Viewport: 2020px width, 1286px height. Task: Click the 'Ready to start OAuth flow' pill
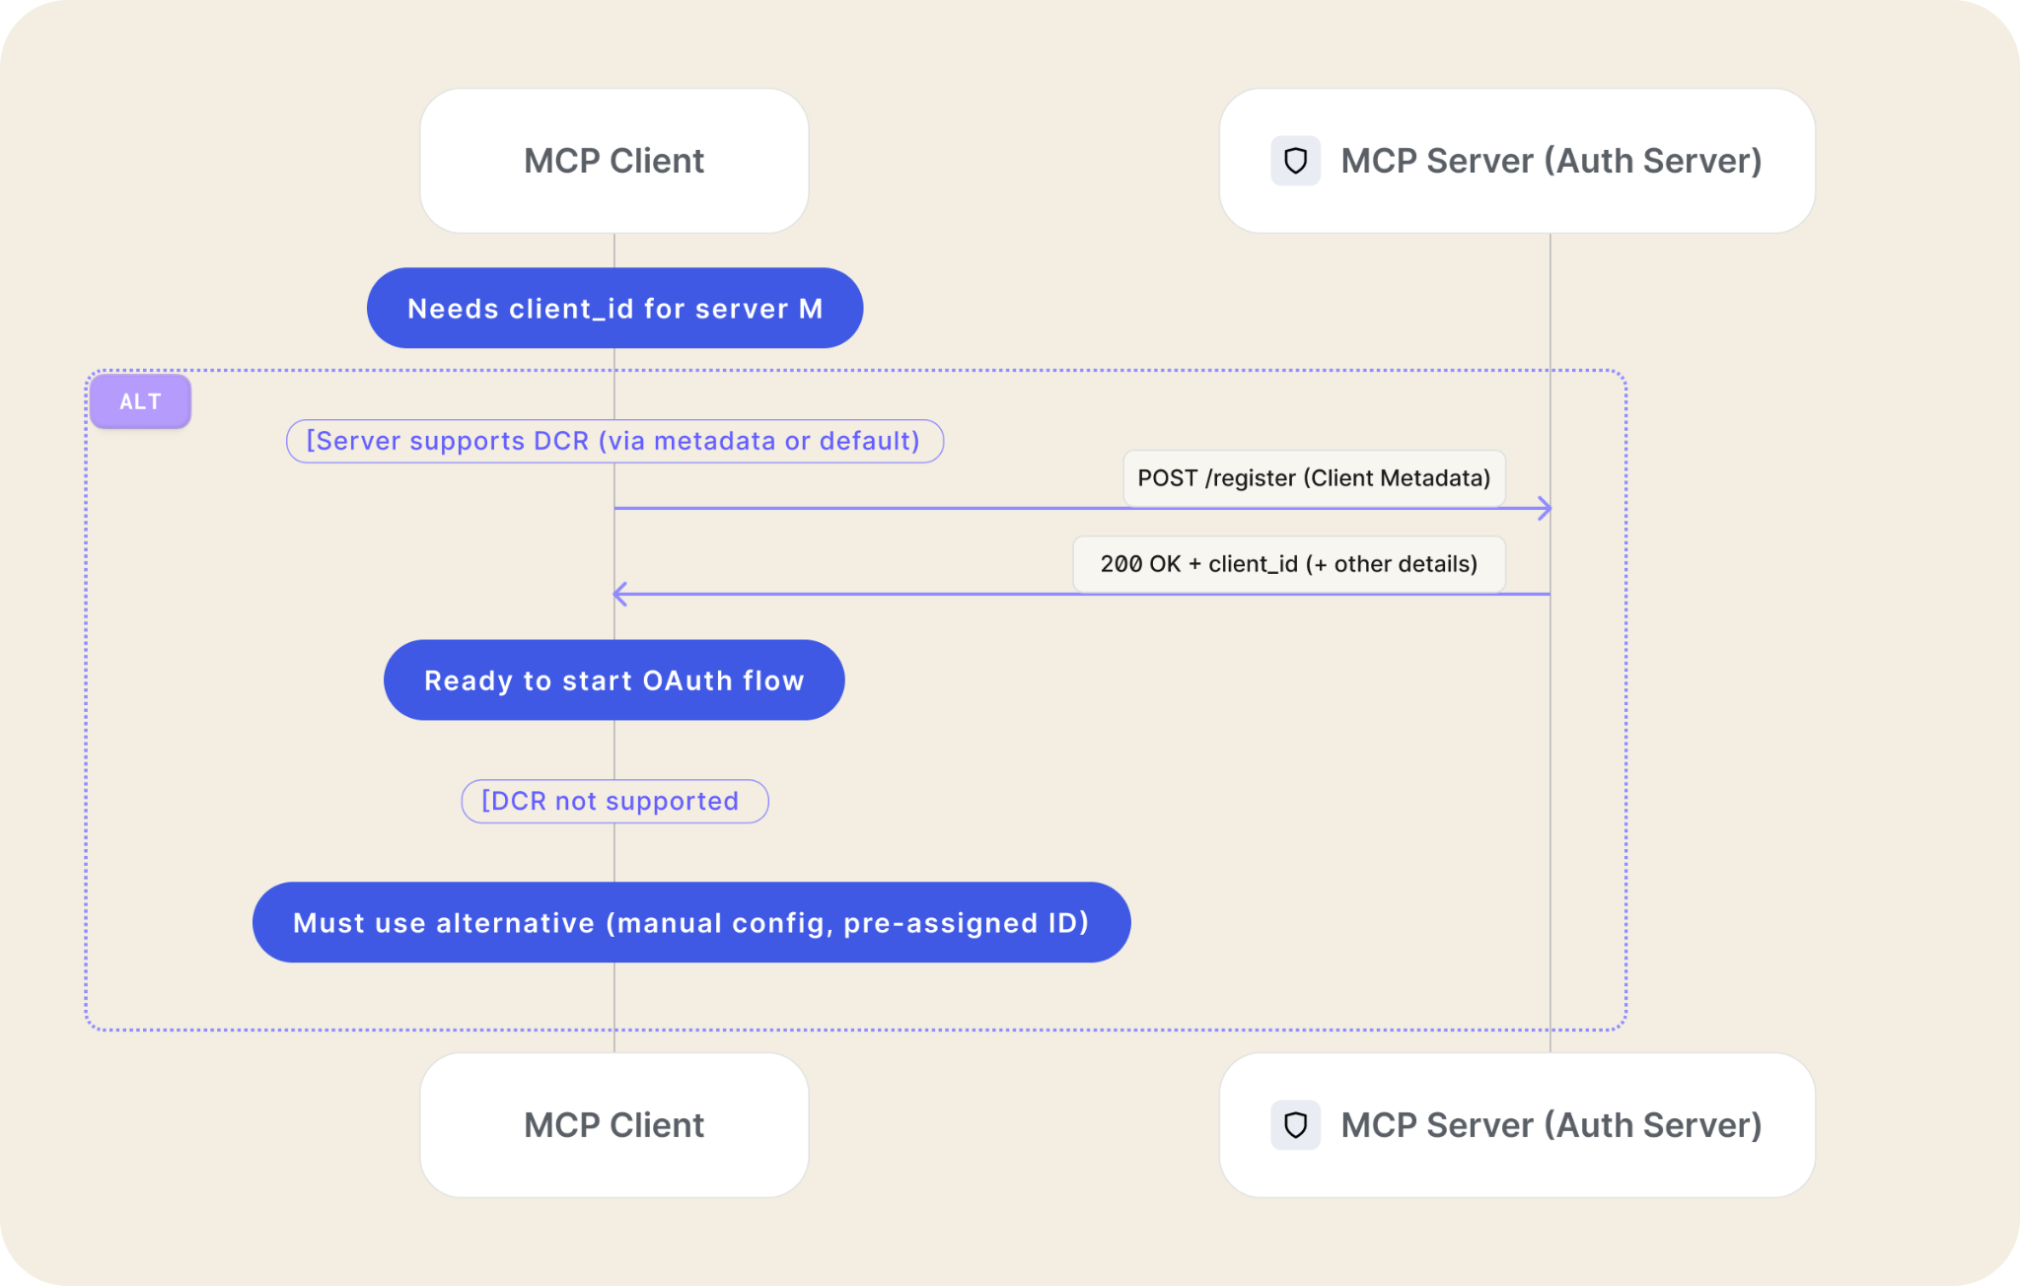(613, 680)
